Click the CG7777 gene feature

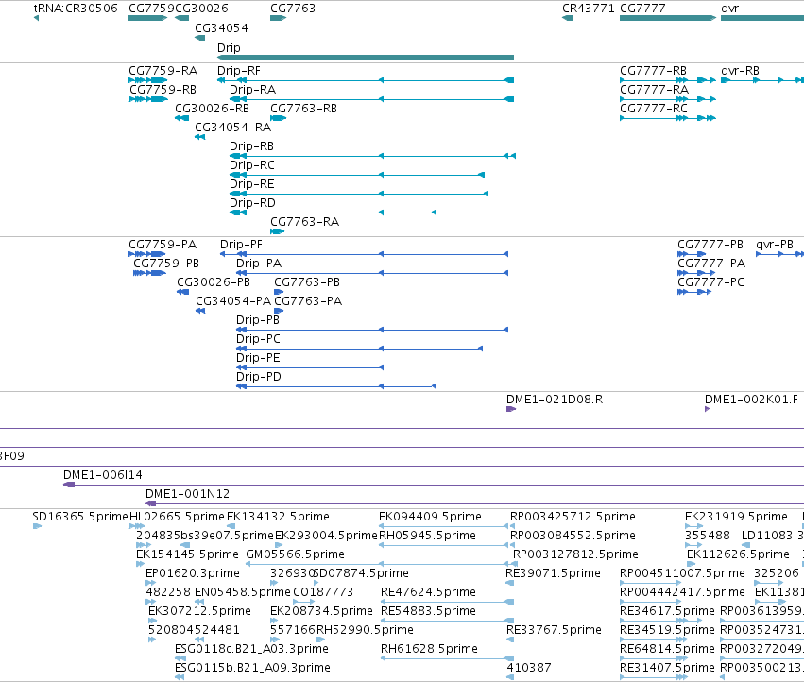click(668, 18)
